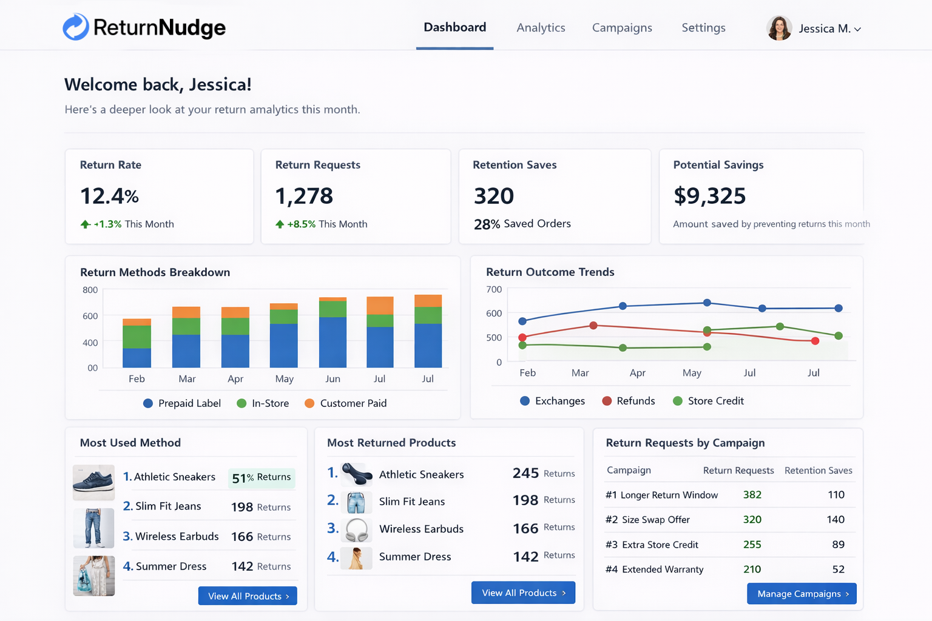
Task: Expand the View All Products chevron in Most Used Method
Action: [287, 596]
